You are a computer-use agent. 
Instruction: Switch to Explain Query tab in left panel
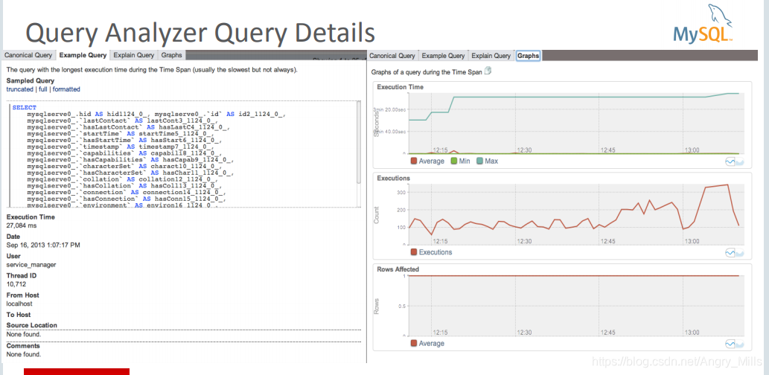134,55
